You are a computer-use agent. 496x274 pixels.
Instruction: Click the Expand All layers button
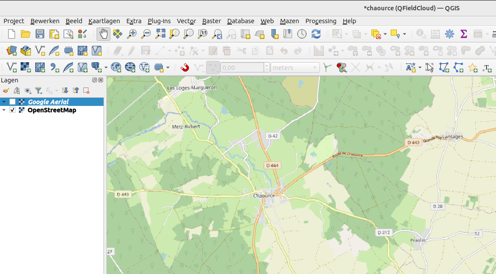click(65, 90)
